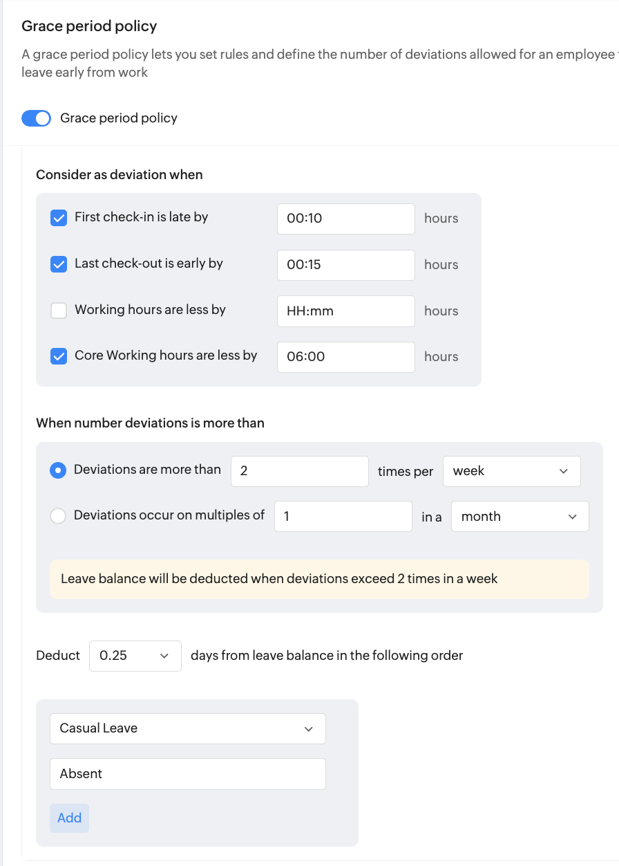Expand the 0.25 days deduct dropdown
The width and height of the screenshot is (619, 866).
135,656
